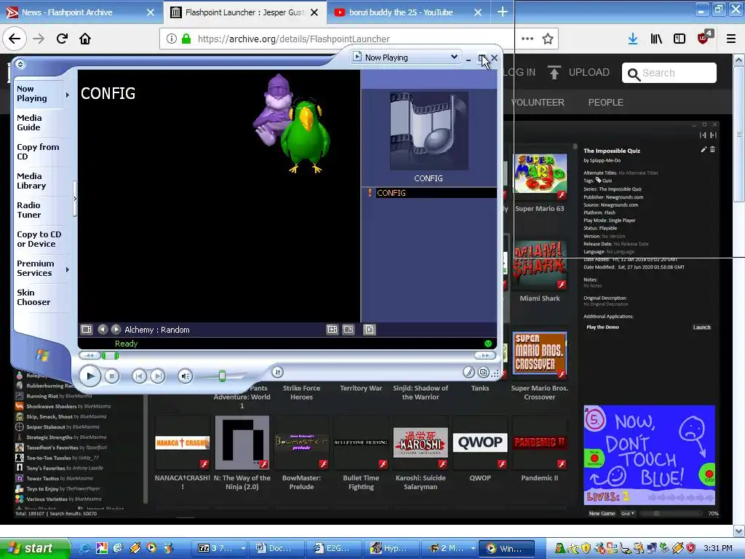
Task: Switch Media Player to compact mode icon
Action: (x=484, y=372)
